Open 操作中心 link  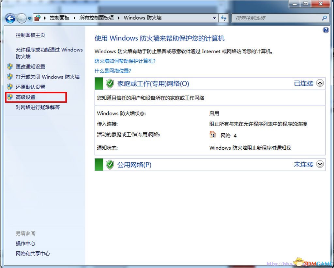25,244
